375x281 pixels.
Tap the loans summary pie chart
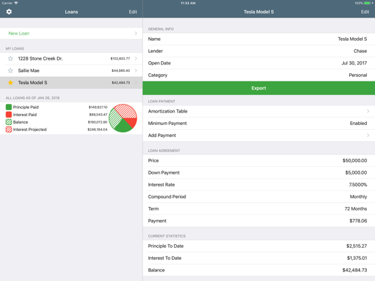click(x=123, y=118)
